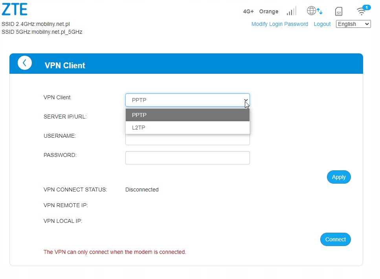380x279 pixels.
Task: Go back using the round arrow button
Action: tap(25, 63)
